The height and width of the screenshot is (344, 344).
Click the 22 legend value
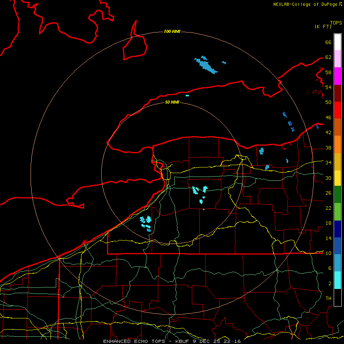328,208
